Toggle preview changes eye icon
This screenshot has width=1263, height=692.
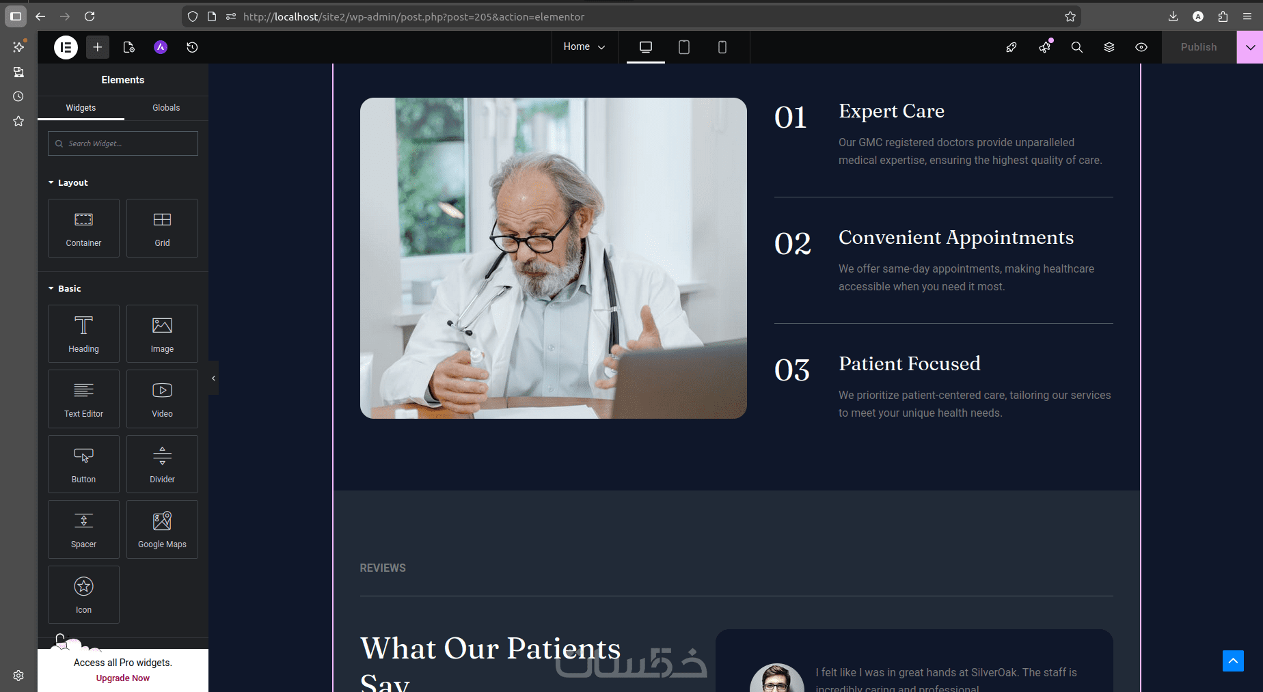point(1141,47)
